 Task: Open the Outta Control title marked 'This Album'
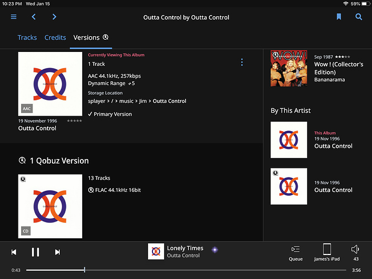[333, 146]
